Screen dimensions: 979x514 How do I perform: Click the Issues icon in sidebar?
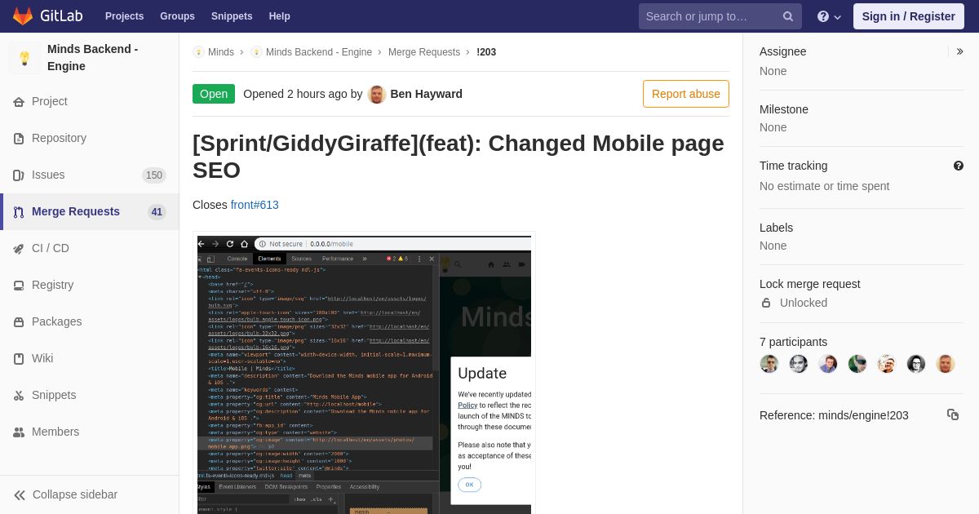19,175
